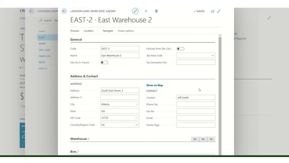Go back using the Location Card back arrow
The width and height of the screenshot is (289, 163).
pyautogui.click(x=64, y=11)
